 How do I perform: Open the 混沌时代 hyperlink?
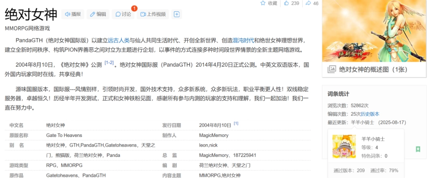click(243, 40)
